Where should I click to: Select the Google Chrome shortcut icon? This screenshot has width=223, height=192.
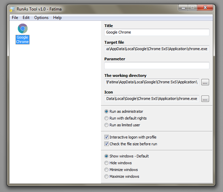coord(23,28)
